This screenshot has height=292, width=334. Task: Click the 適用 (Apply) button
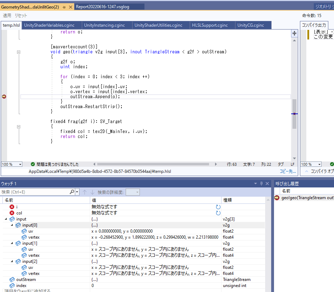[x=7, y=16]
